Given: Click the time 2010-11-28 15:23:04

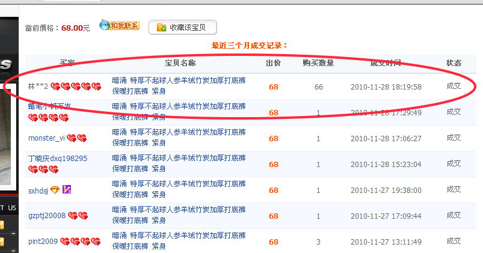Looking at the screenshot, I should click(386, 165).
